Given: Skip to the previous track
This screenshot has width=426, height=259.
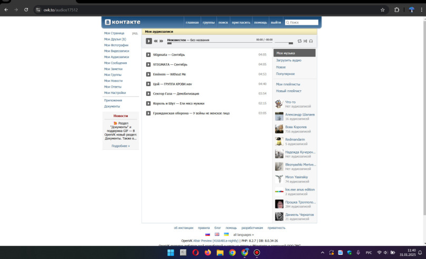Looking at the screenshot, I should click(x=156, y=41).
